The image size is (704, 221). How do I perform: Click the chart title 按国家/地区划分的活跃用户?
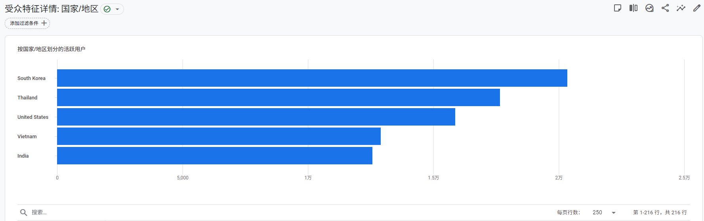pos(51,49)
